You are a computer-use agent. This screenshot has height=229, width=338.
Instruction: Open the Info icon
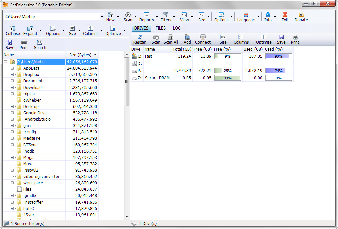pos(268,15)
